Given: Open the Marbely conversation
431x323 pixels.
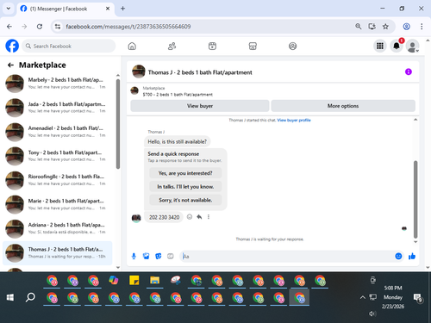Looking at the screenshot, I should click(x=58, y=84).
